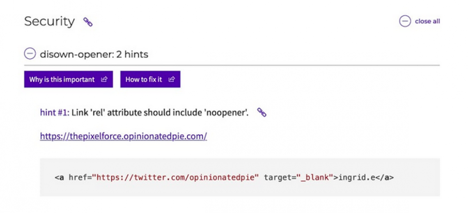Click the "close all" text link

(x=427, y=21)
